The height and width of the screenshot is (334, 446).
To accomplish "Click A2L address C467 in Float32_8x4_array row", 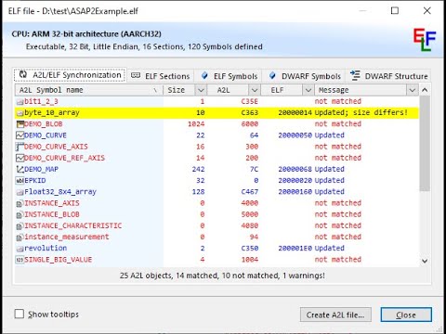I will pyautogui.click(x=249, y=192).
